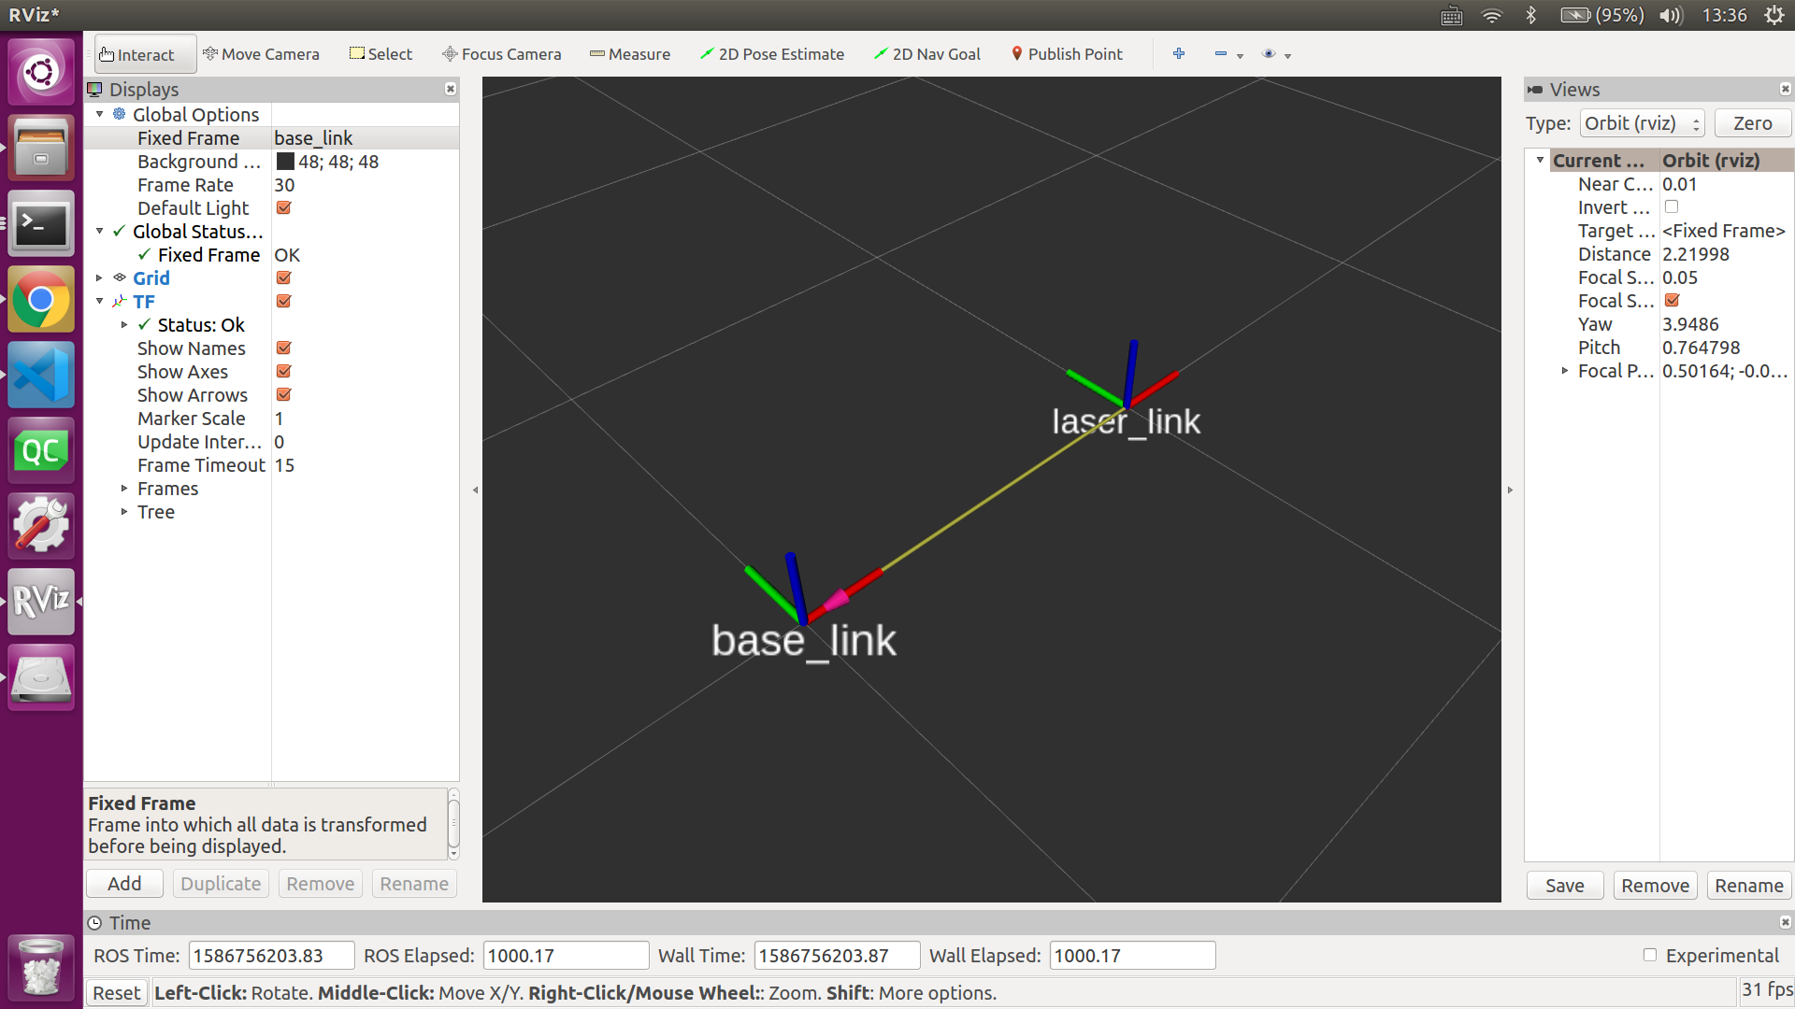Collapse the Global Options section
Screen dimensions: 1795x1009
point(100,115)
